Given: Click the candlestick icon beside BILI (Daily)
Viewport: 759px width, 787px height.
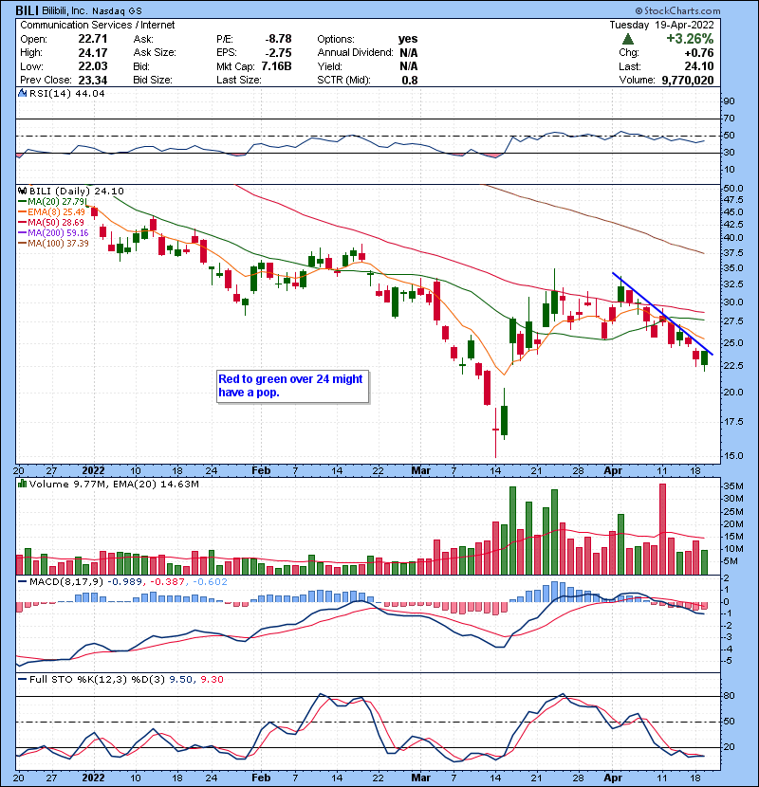Looking at the screenshot, I should pyautogui.click(x=22, y=192).
